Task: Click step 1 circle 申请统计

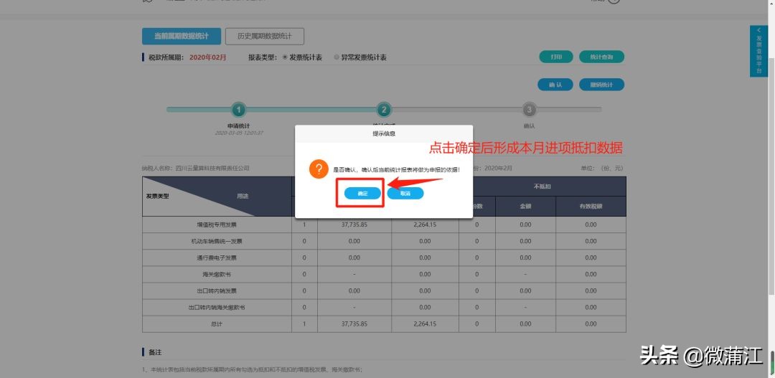Action: pos(239,109)
